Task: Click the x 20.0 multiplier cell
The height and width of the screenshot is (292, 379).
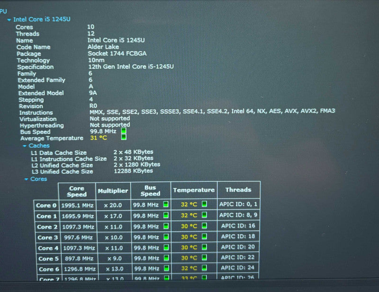Action: point(113,205)
